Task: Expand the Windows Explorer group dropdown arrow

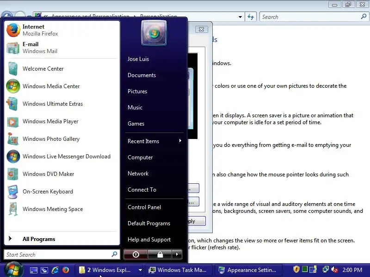Action: tap(140, 270)
